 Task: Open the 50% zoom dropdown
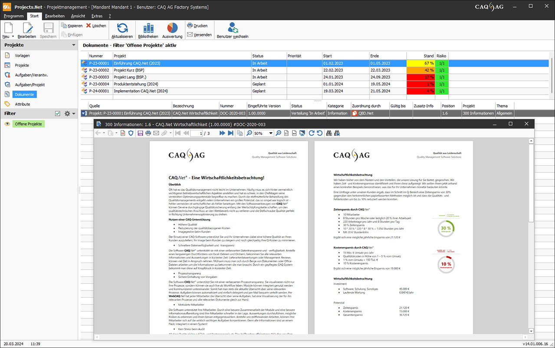tap(271, 133)
